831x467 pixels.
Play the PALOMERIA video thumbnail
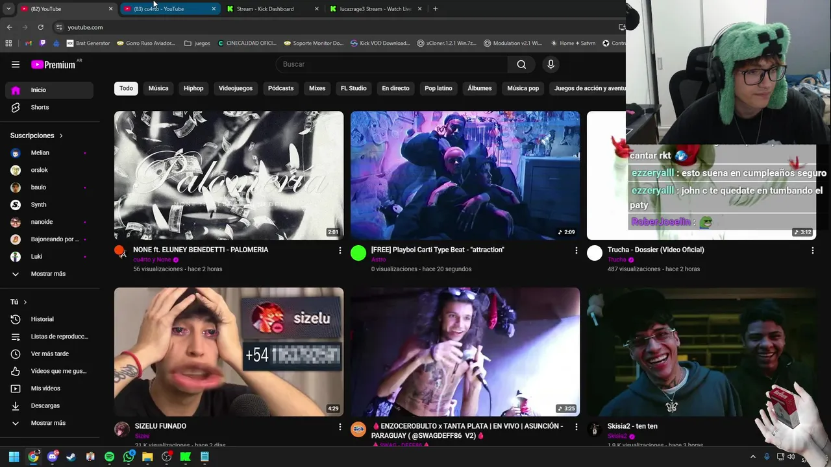click(x=229, y=175)
